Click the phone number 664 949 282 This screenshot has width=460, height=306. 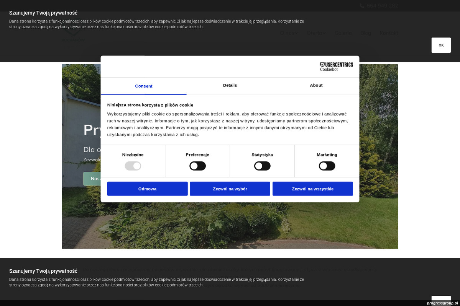[x=383, y=6]
